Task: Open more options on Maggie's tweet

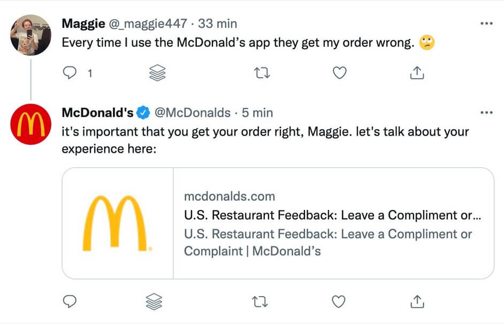Action: click(x=486, y=24)
